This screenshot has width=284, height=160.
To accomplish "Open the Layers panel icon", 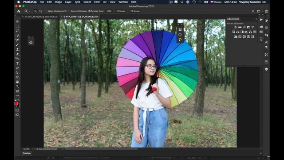I will click(266, 69).
